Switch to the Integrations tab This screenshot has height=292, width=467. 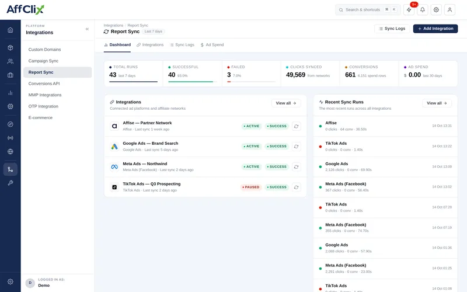click(x=150, y=45)
